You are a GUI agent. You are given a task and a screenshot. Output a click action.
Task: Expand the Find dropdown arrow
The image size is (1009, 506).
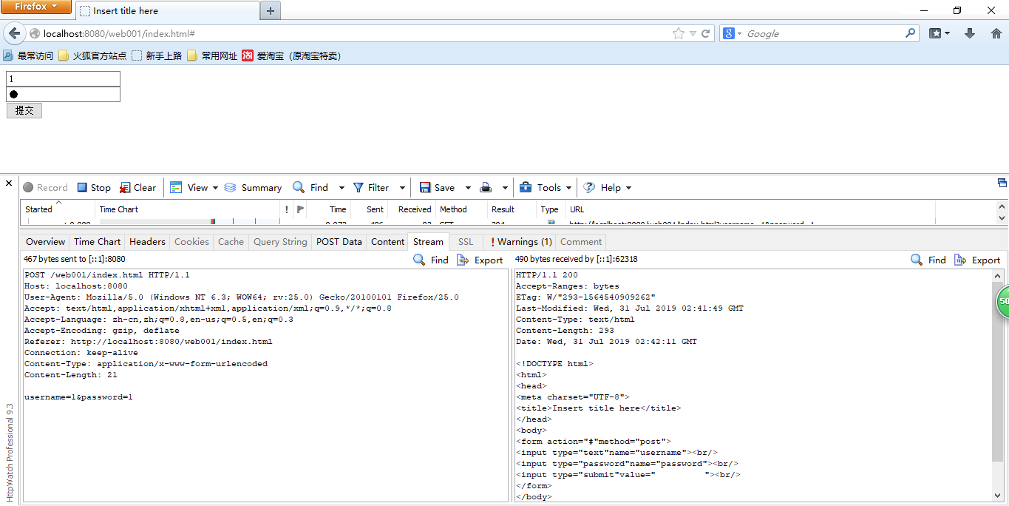pyautogui.click(x=342, y=188)
